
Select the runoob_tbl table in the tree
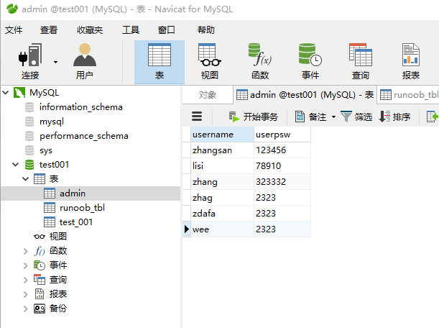click(82, 208)
